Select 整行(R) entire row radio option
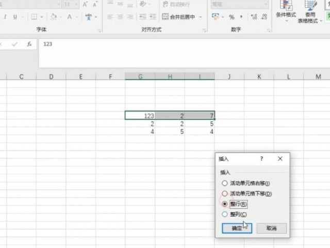 [x=234, y=204]
